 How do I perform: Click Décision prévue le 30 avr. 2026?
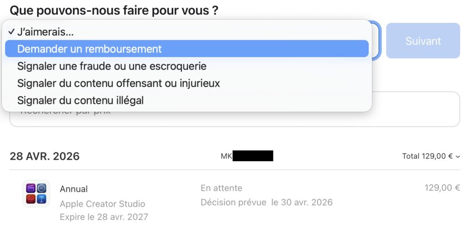pos(267,202)
